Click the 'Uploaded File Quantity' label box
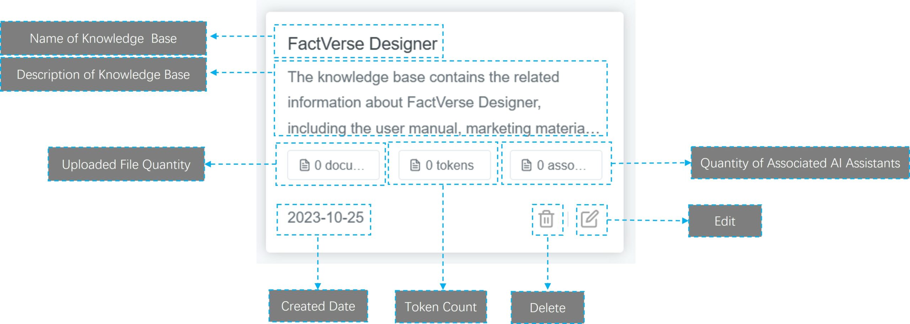The width and height of the screenshot is (910, 324). point(126,164)
